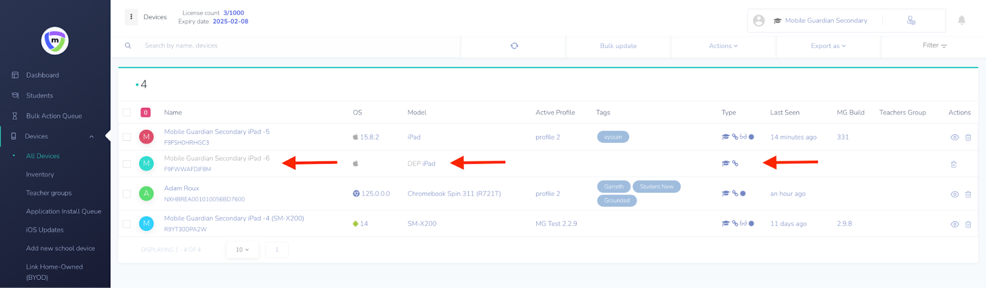This screenshot has height=288, width=986.
Task: Open Bulk Action Queue in the sidebar
Action: (54, 116)
